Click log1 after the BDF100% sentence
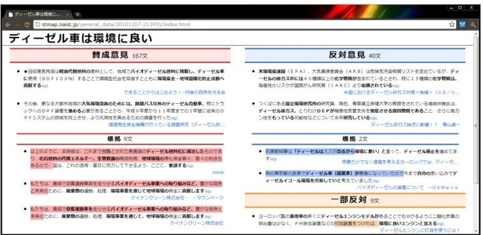 point(45,86)
